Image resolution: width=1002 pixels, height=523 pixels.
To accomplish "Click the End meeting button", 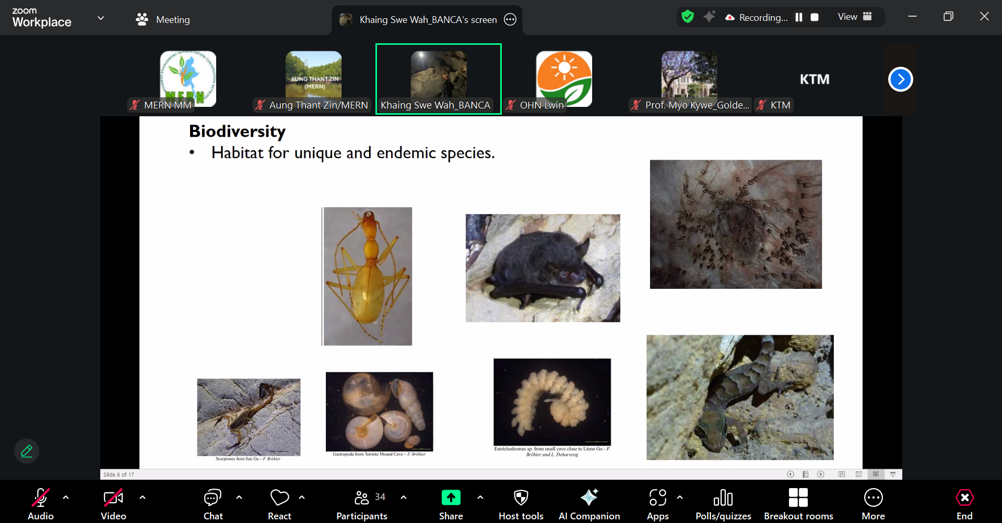I will pyautogui.click(x=964, y=503).
